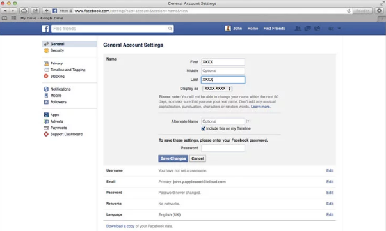Click the window full screen arrows icon
Image resolution: width=386 pixels, height=231 pixels.
382,3
